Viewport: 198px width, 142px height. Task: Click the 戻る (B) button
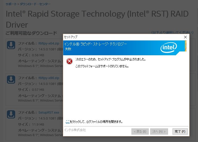tap(140, 132)
